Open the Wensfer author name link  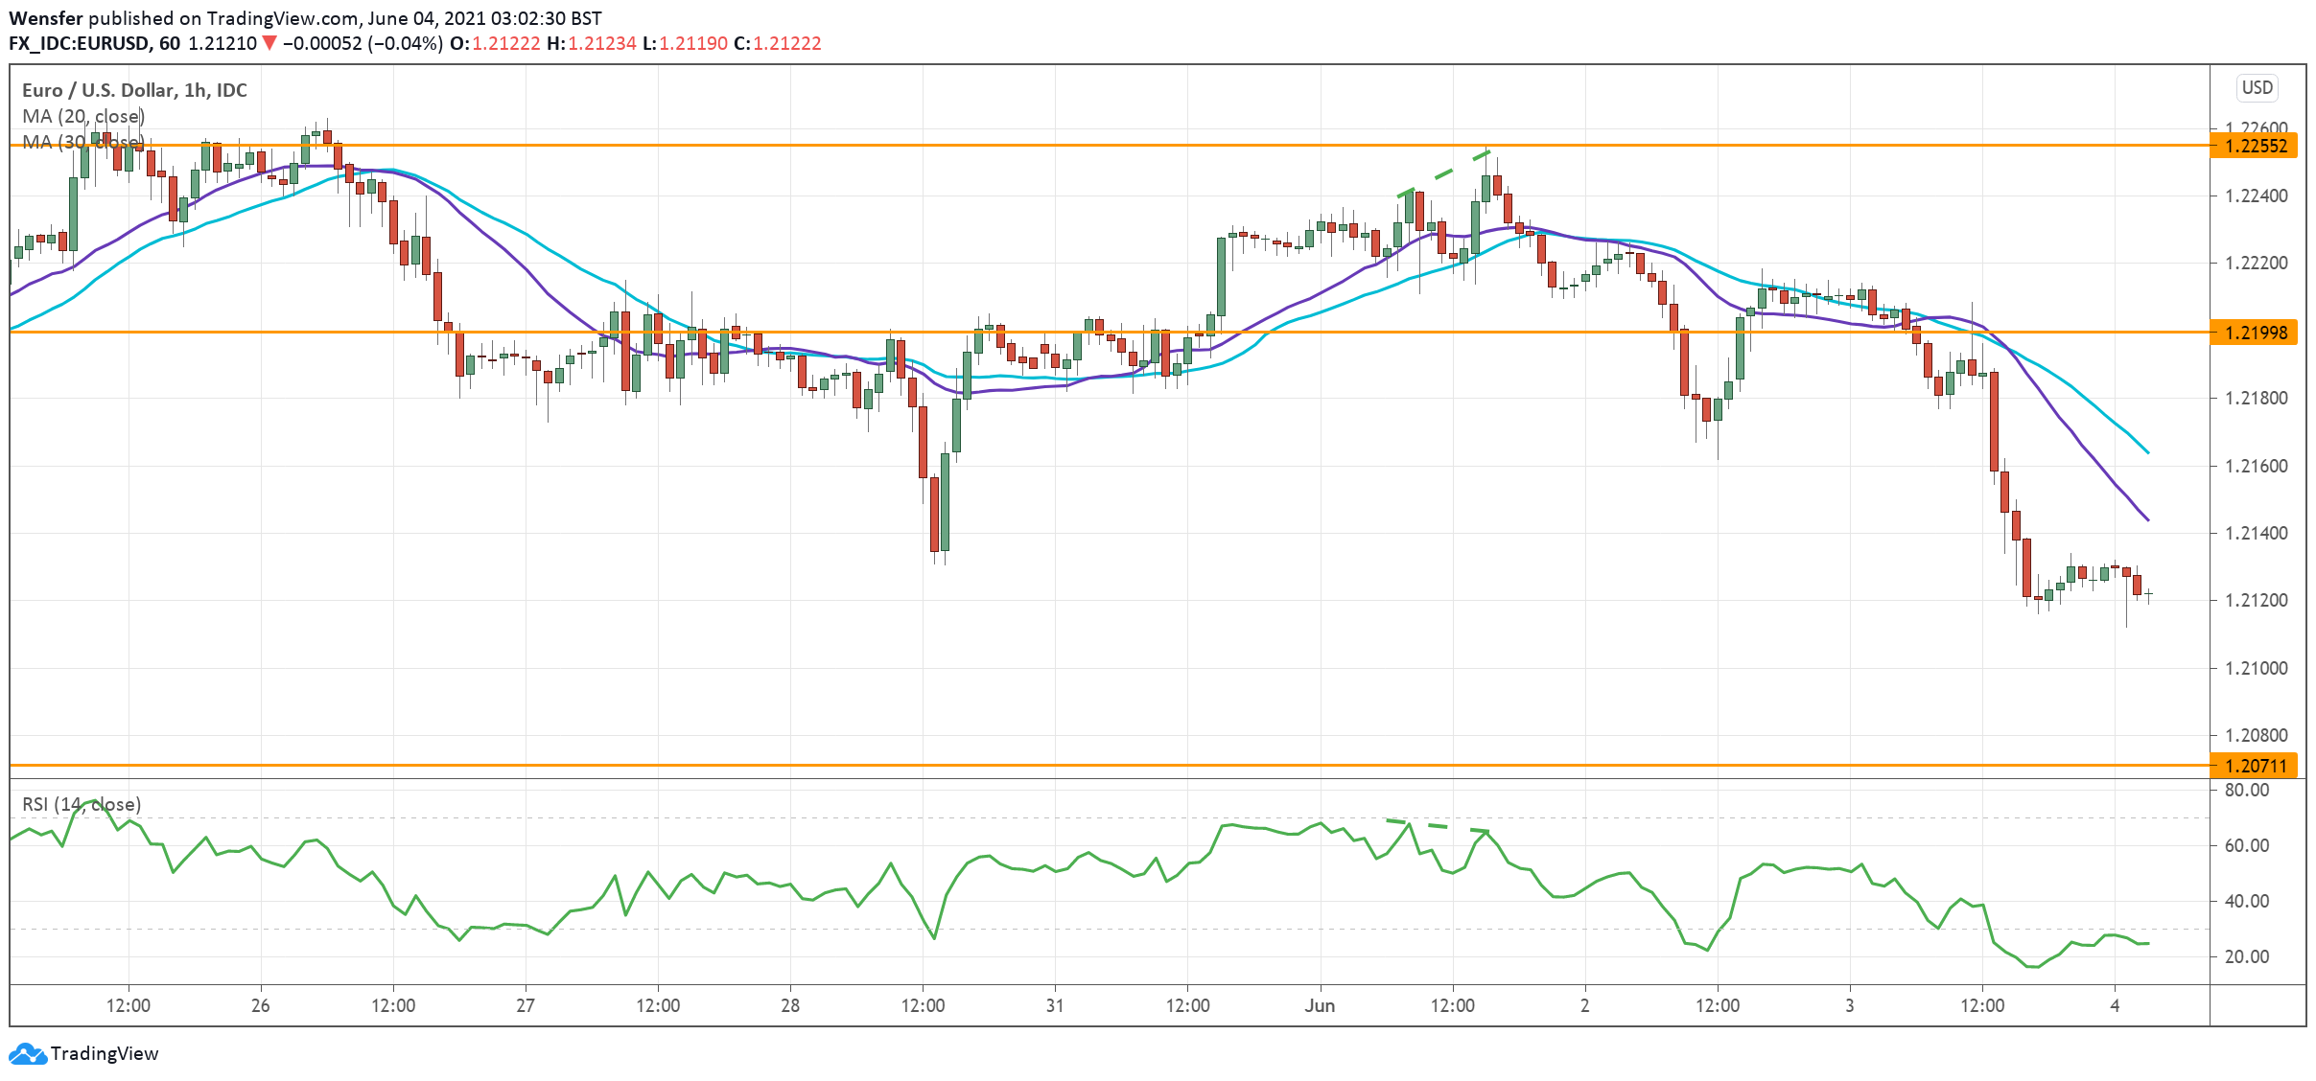pyautogui.click(x=45, y=18)
